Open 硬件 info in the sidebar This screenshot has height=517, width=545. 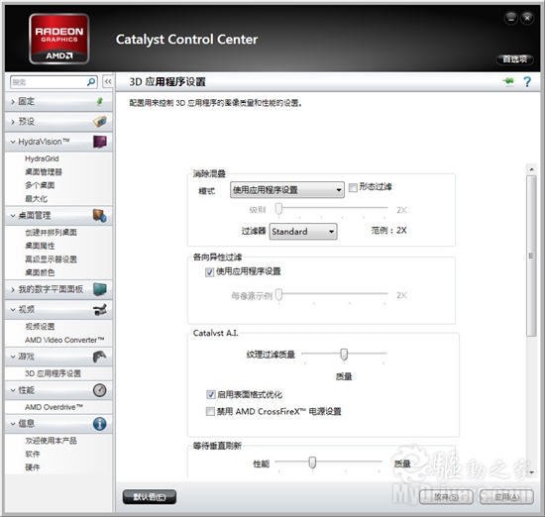tap(33, 467)
